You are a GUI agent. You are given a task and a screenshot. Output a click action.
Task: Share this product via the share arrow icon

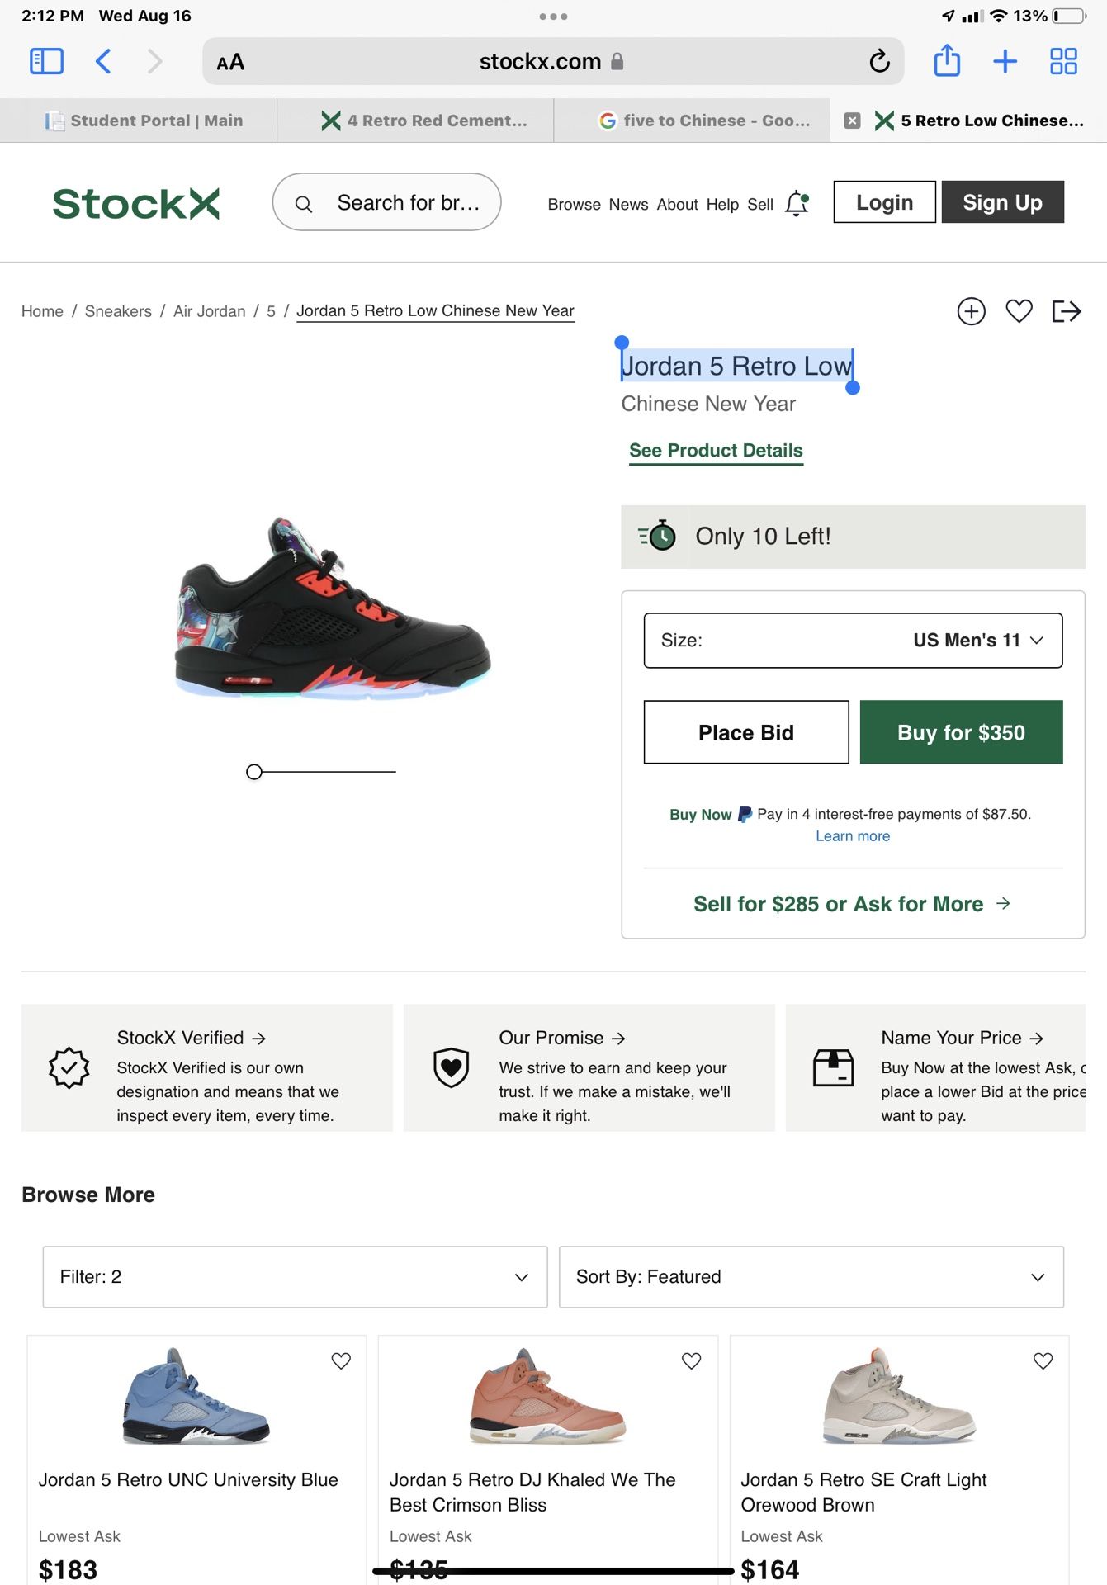pos(1066,311)
